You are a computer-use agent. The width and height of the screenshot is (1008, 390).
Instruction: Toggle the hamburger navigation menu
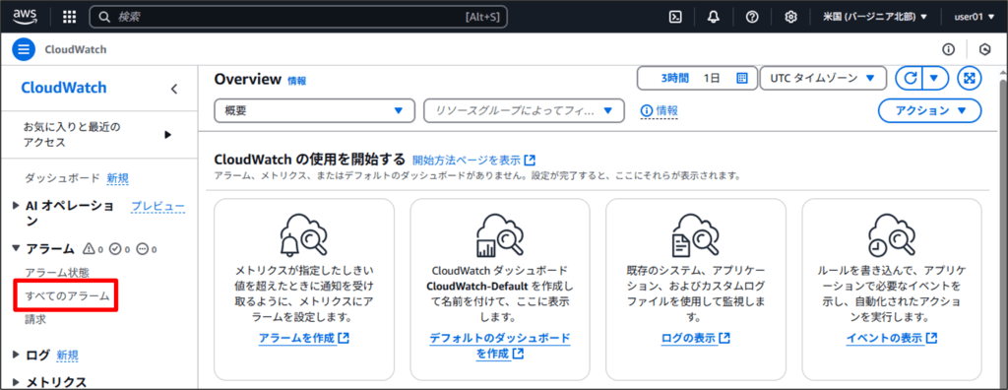(x=24, y=49)
